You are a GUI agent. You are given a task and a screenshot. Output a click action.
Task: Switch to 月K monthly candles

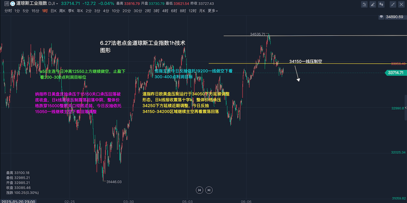202,11
